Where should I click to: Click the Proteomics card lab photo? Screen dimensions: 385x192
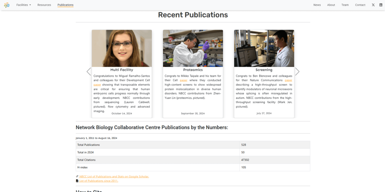(193, 48)
